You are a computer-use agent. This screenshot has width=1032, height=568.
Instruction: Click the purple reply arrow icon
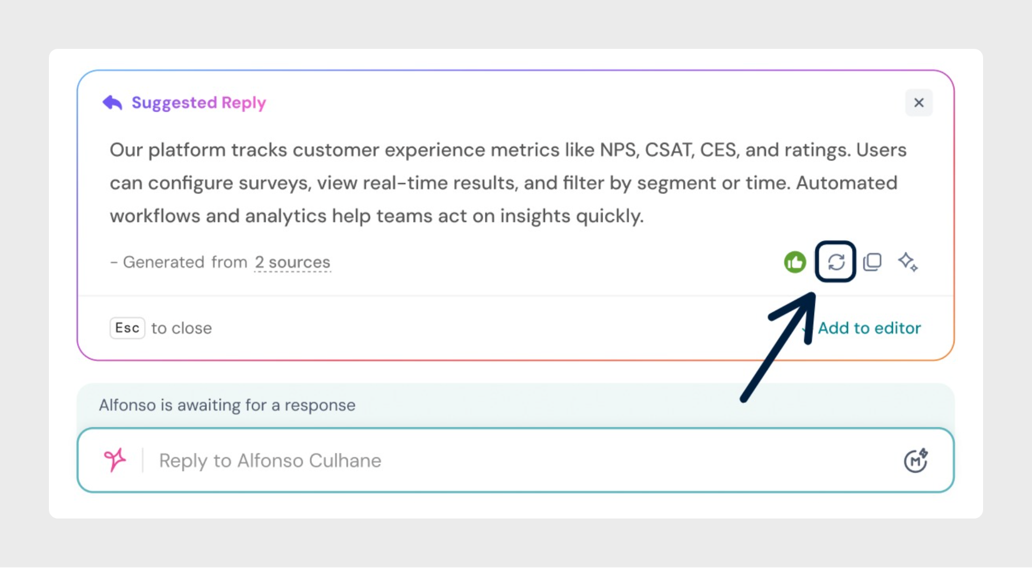pos(112,103)
